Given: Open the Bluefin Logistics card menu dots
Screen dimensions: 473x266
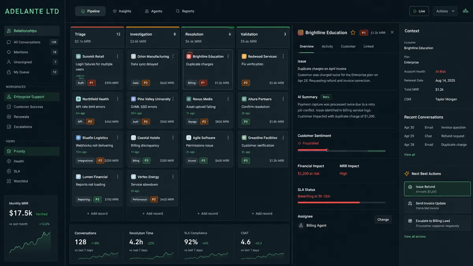Looking at the screenshot, I should pos(117,138).
